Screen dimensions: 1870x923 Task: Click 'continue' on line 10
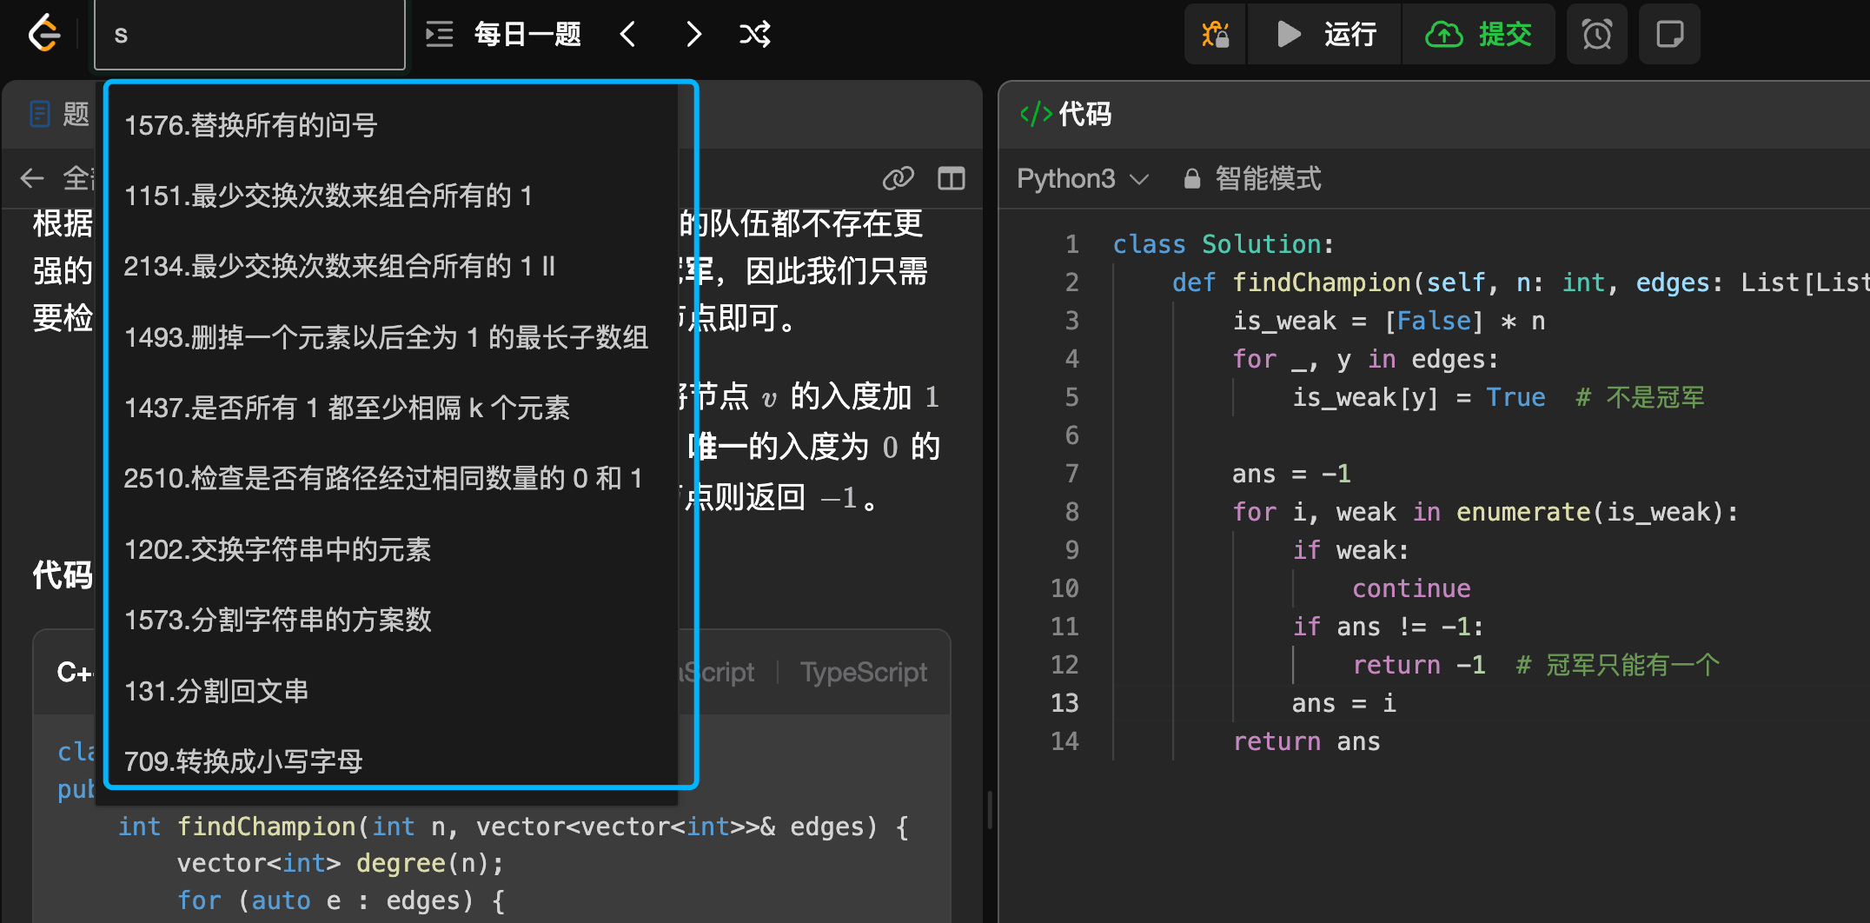pyautogui.click(x=1411, y=588)
